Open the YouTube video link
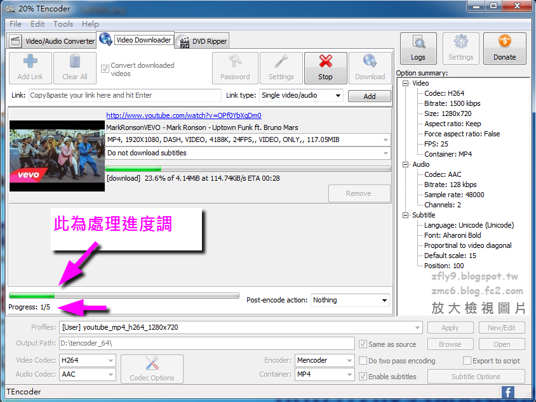 [x=184, y=115]
